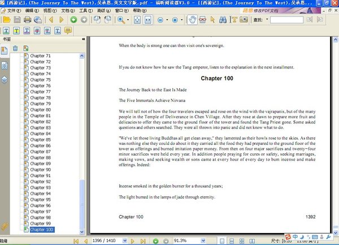Viewport: 339px width, 245px height.
Task: Select the strikeout text tool
Action: (37, 31)
